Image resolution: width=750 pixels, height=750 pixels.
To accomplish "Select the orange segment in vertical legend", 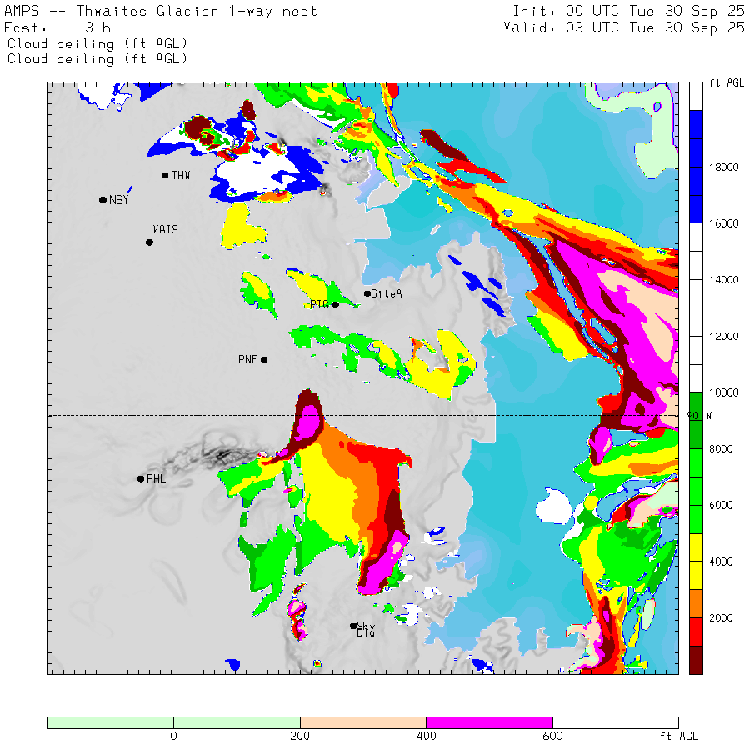I will point(696,604).
